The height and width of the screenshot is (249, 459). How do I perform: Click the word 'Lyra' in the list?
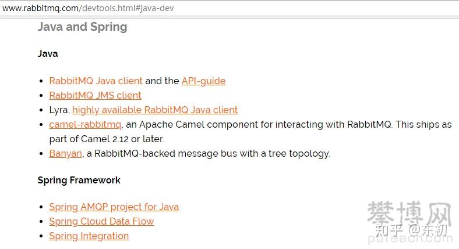59,110
